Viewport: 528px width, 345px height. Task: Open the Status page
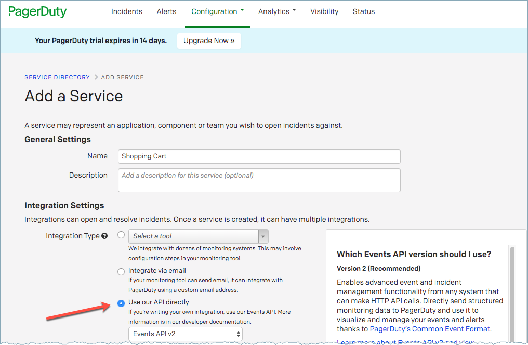click(x=364, y=11)
